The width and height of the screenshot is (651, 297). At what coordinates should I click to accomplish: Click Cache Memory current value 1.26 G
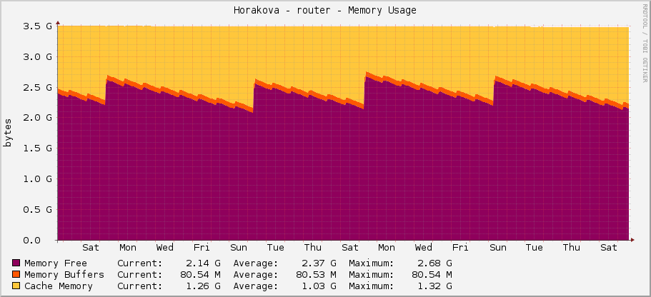tap(204, 286)
